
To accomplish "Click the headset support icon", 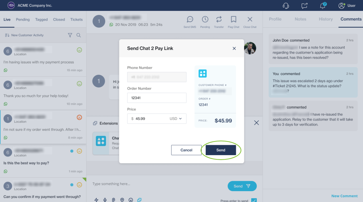I will click(x=286, y=6).
